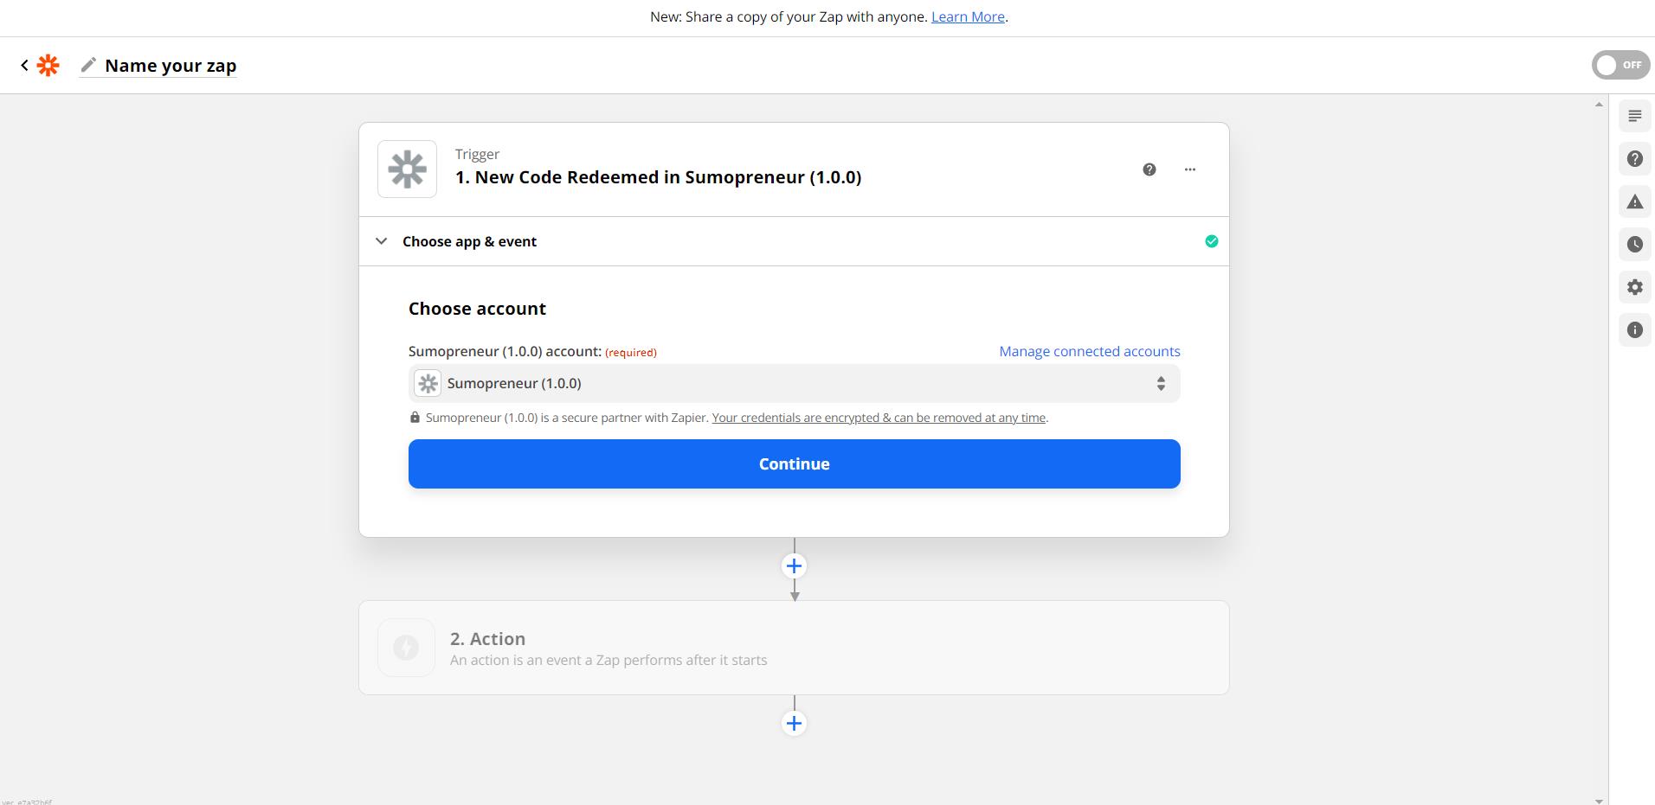Click the pencil icon to rename zap
The image size is (1655, 805).
pyautogui.click(x=88, y=65)
